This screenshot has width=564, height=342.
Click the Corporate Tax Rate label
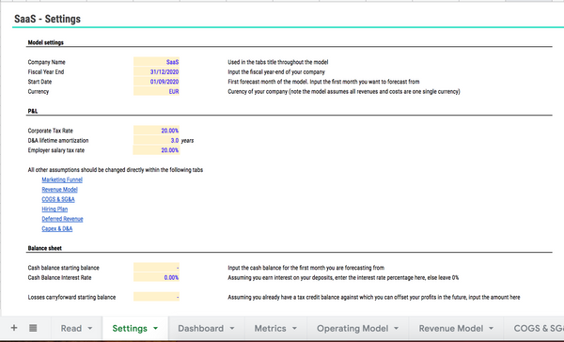[x=51, y=131]
